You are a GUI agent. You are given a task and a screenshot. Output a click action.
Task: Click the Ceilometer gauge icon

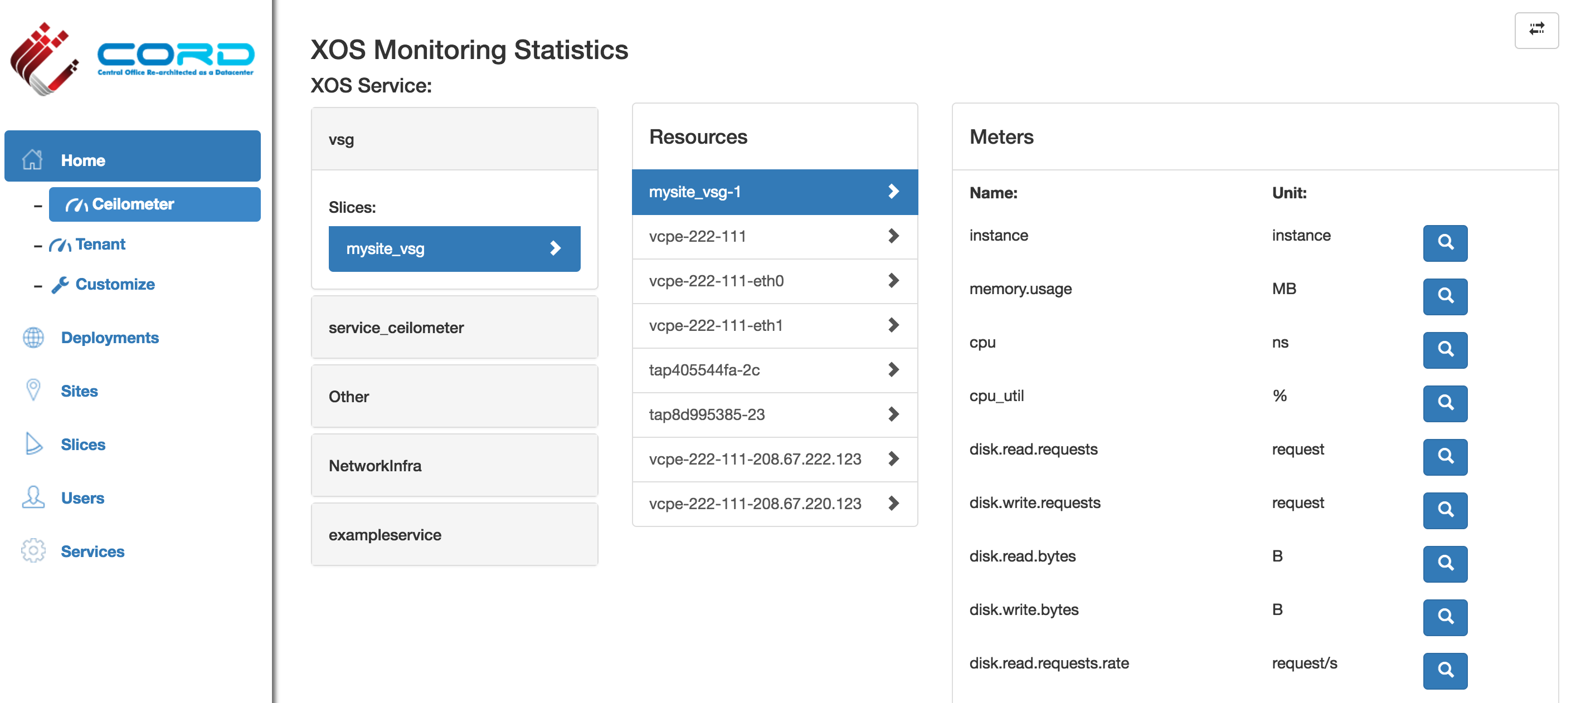pos(76,205)
